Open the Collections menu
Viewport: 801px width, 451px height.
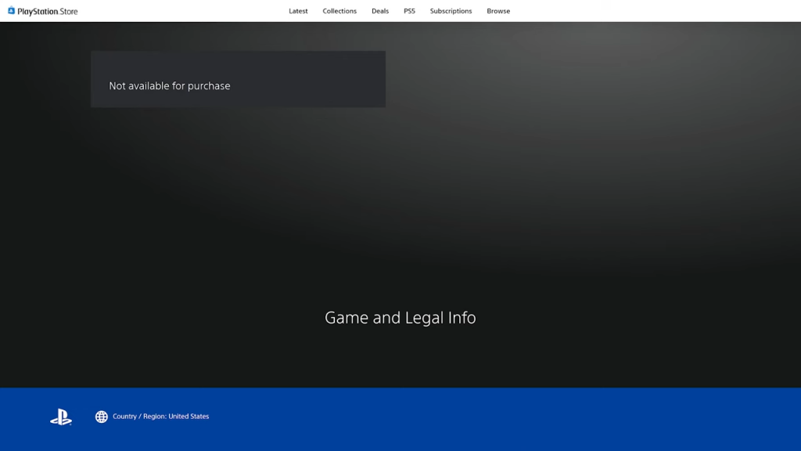click(x=339, y=11)
